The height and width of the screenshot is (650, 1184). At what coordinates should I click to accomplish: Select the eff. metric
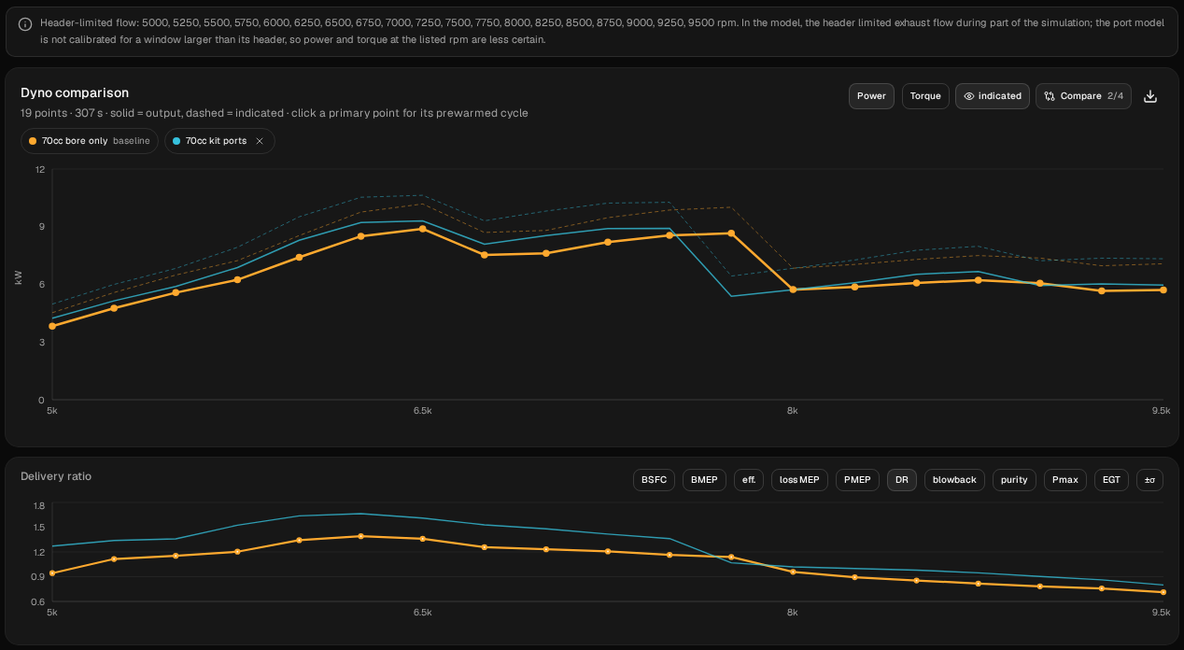[x=749, y=480]
